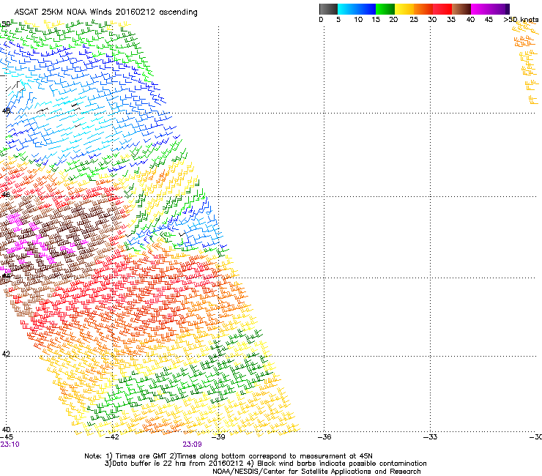This screenshot has height=476, width=542.
Task: Select the '45' label under the color bar
Action: point(489,20)
